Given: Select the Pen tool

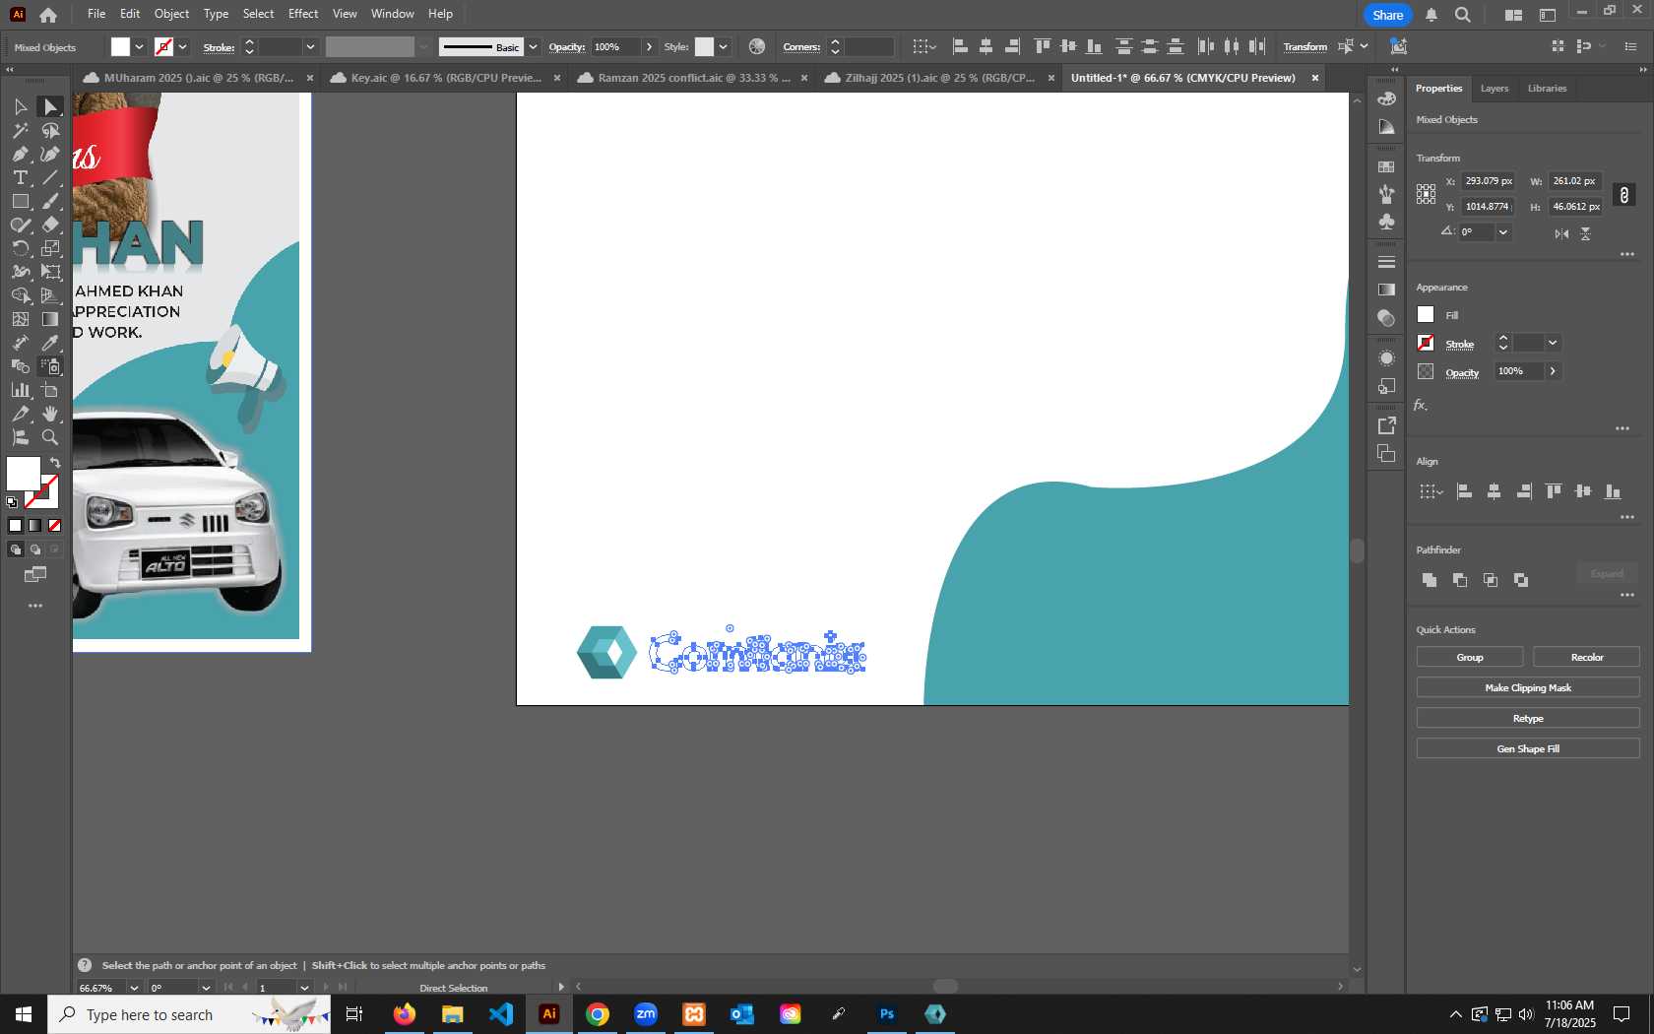Looking at the screenshot, I should [20, 154].
